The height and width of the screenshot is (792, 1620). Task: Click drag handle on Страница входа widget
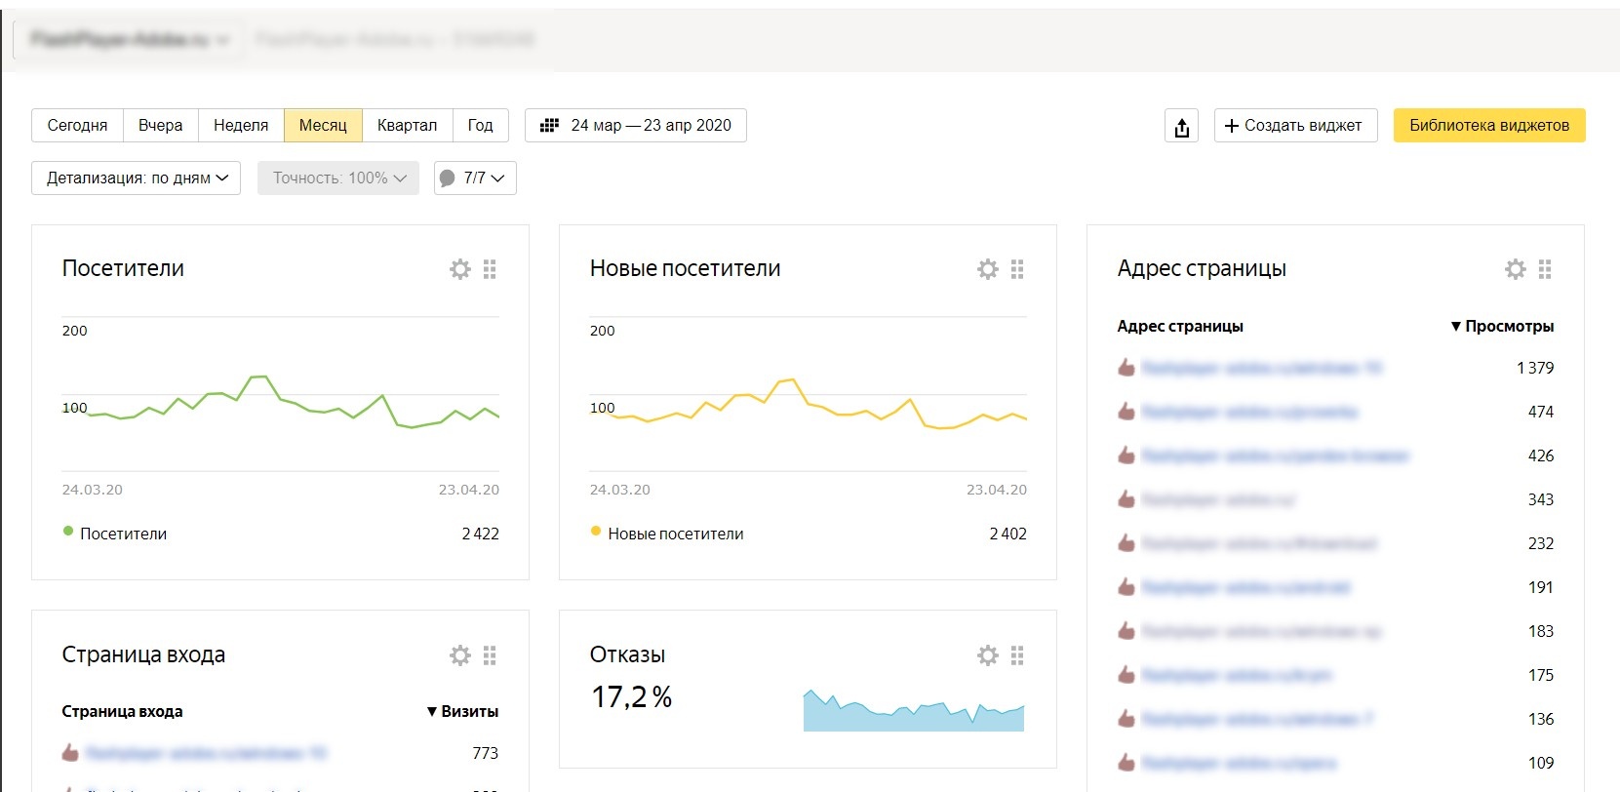click(x=490, y=655)
